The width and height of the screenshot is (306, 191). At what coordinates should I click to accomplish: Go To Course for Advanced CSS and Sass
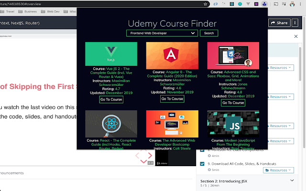[233, 103]
